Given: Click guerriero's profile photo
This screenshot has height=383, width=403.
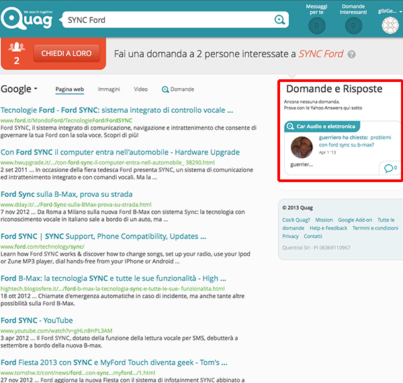Looking at the screenshot, I should pyautogui.click(x=302, y=147).
